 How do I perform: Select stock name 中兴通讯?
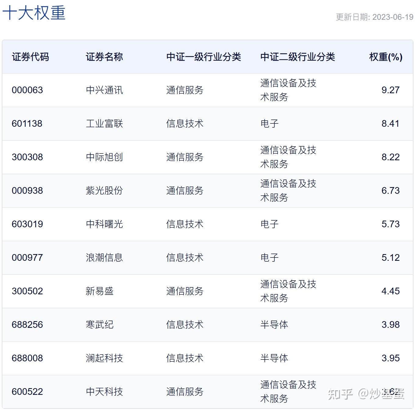(x=105, y=90)
